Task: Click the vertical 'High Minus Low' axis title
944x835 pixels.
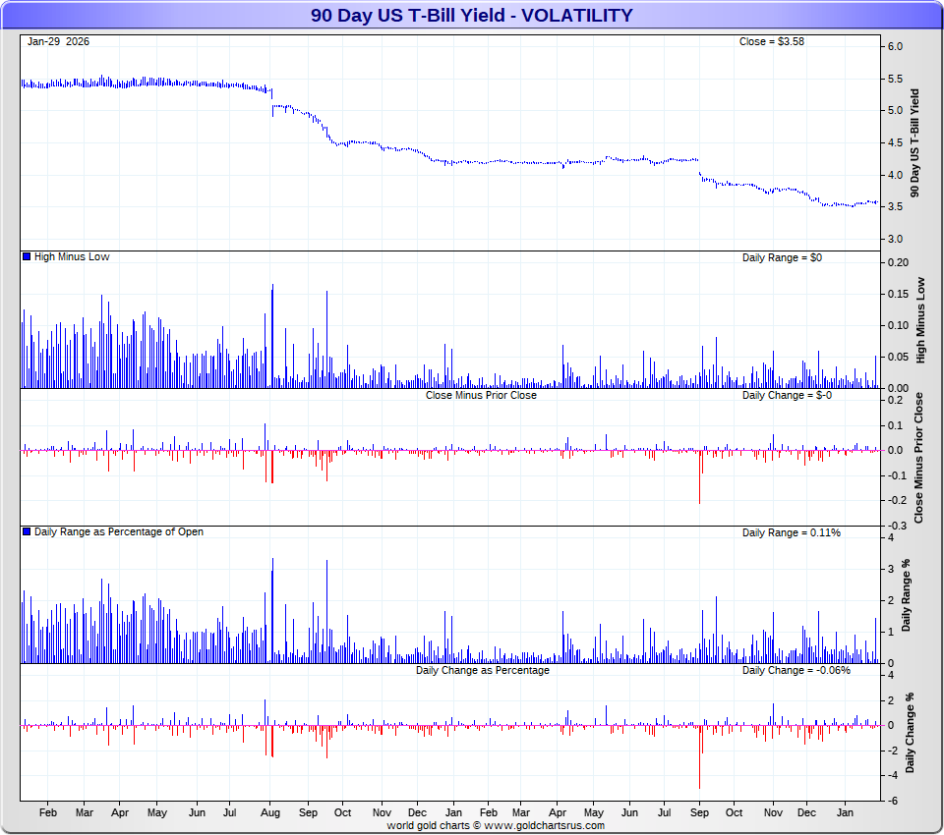Action: pos(920,320)
